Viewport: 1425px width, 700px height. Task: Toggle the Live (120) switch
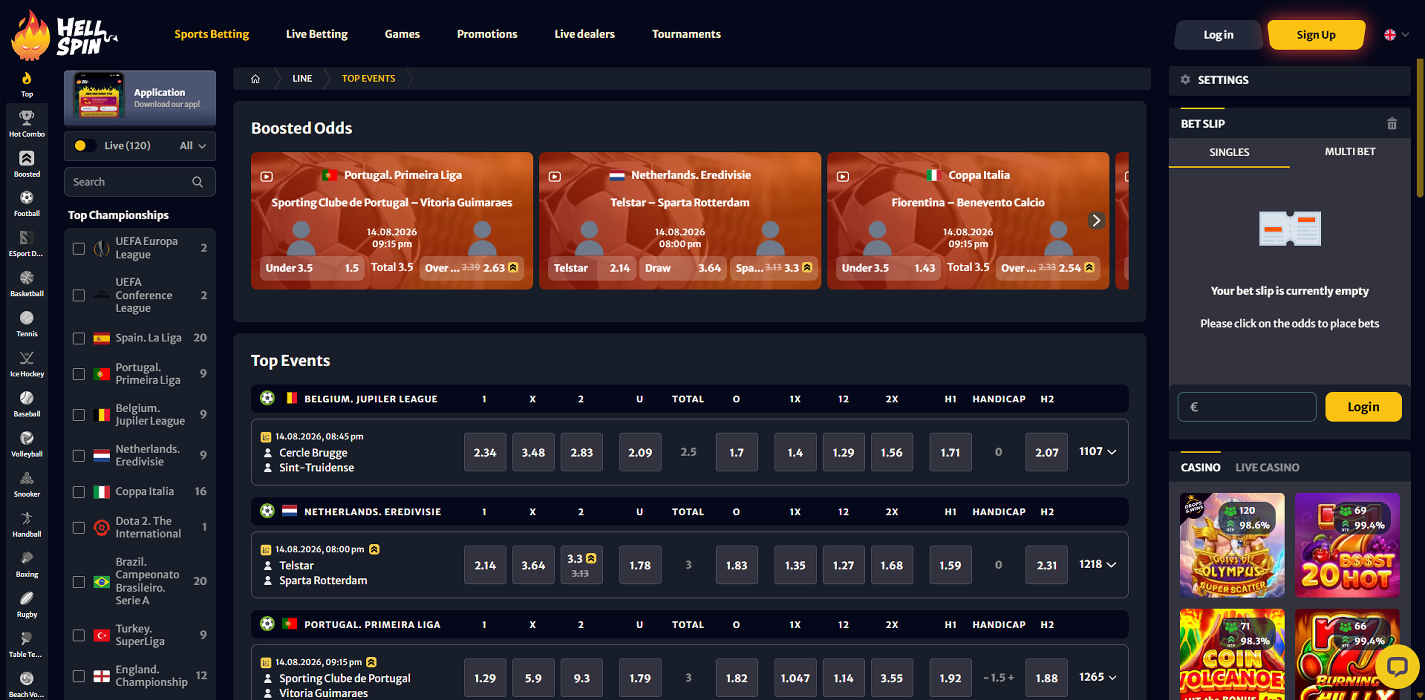(85, 145)
